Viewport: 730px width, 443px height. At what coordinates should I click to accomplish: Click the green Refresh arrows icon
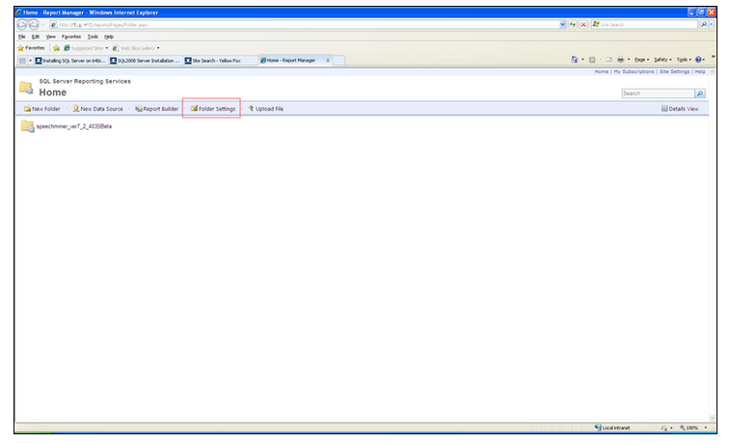[x=573, y=25]
